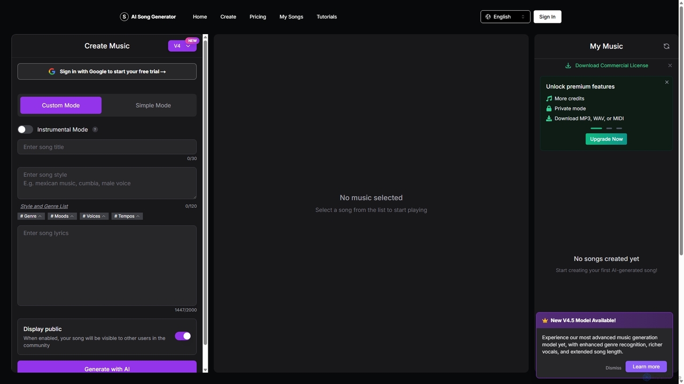
Task: Open the Style and Genre List link
Action: click(x=44, y=206)
